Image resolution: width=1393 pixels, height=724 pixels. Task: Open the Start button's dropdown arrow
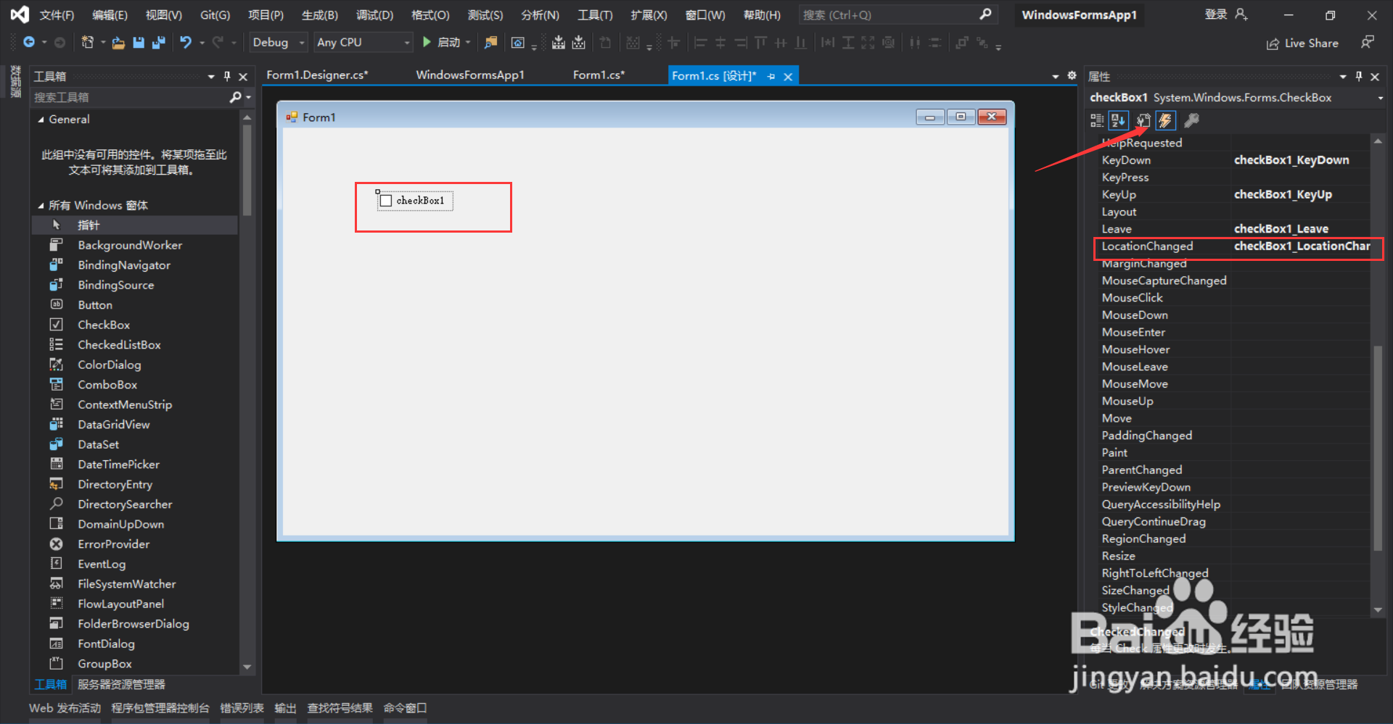(468, 43)
